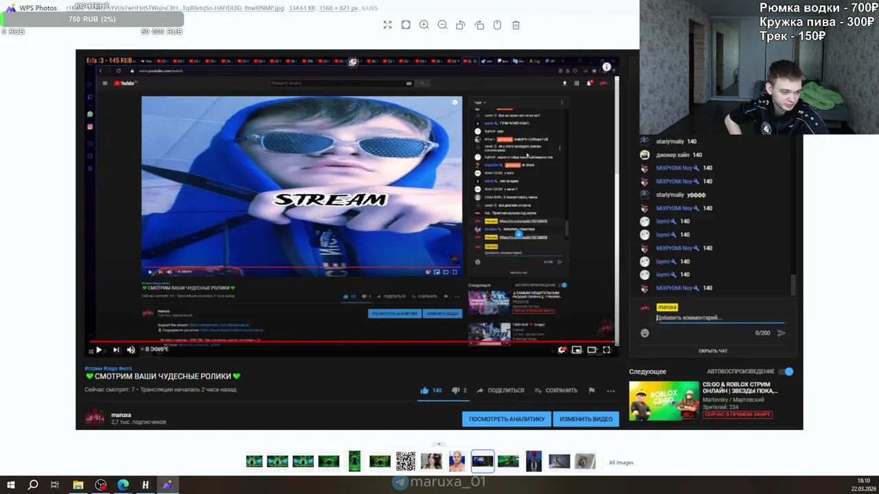The image size is (879, 494).
Task: Zoom out of the photo
Action: [x=442, y=25]
